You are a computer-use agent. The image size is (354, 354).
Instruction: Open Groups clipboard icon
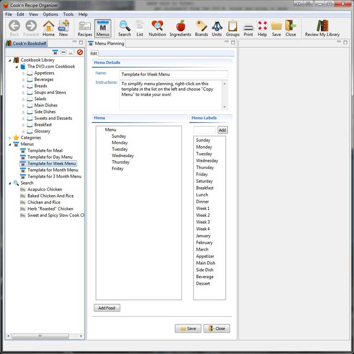233,28
